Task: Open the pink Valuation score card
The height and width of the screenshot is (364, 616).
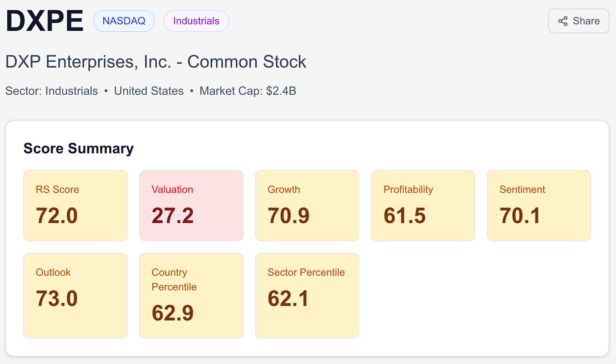Action: tap(191, 205)
